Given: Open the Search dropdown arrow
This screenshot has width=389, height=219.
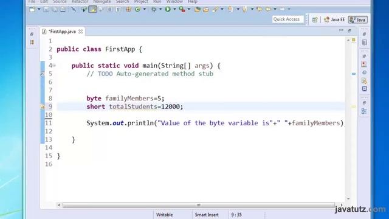Looking at the screenshot, I should [222, 10].
